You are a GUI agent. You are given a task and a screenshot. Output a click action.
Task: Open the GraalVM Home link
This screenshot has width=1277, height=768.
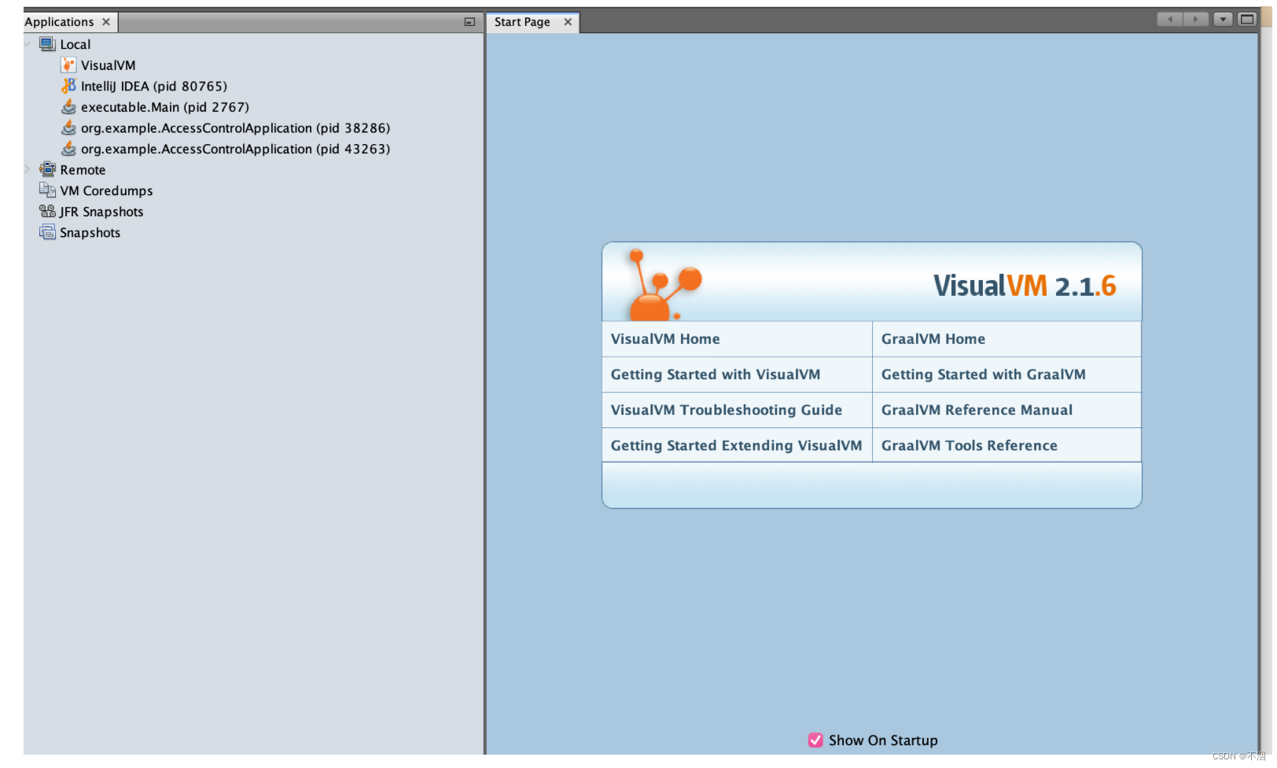pyautogui.click(x=933, y=339)
